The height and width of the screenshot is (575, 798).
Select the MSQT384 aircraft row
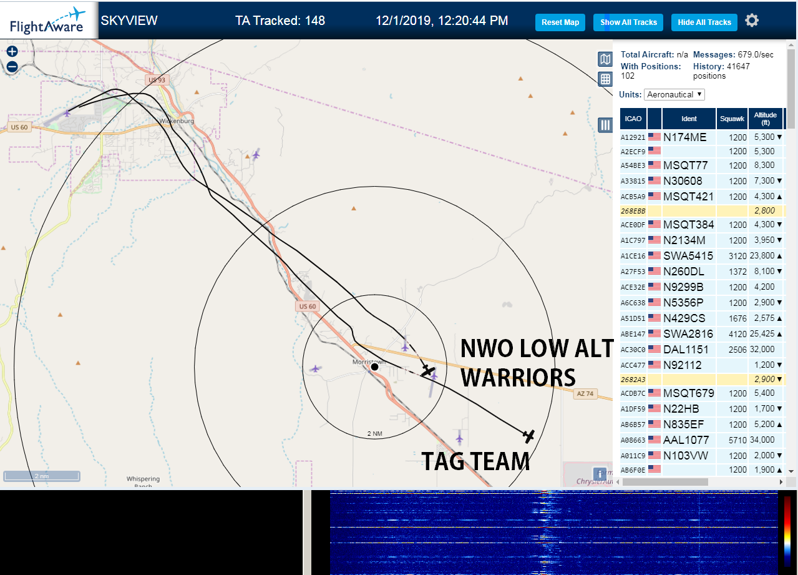pyautogui.click(x=702, y=225)
